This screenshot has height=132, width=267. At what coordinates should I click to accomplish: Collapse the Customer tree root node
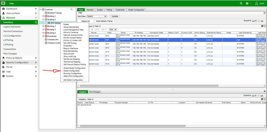(40, 9)
